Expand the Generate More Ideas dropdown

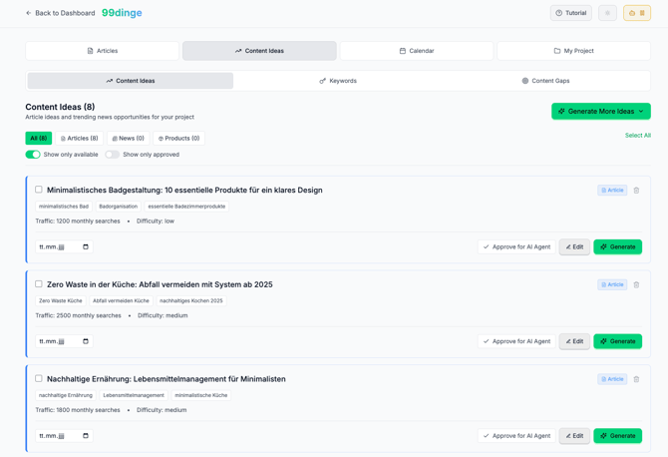pyautogui.click(x=600, y=112)
